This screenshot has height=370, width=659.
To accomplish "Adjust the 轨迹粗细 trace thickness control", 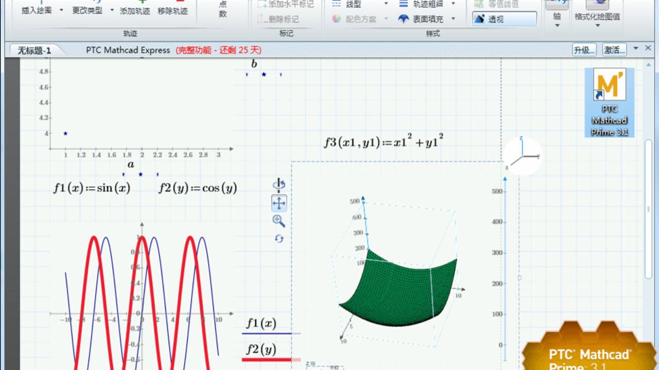I will click(427, 4).
